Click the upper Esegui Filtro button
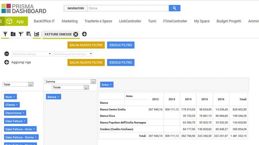This screenshot has width=259, height=145. click(x=120, y=45)
